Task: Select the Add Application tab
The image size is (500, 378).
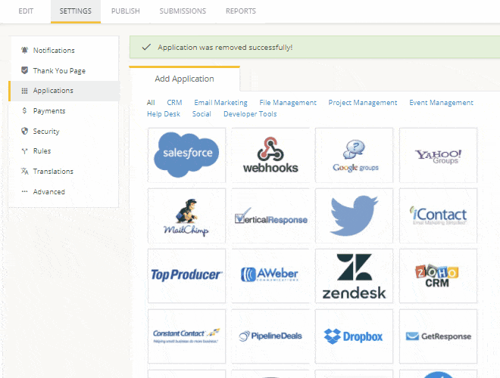Action: click(x=184, y=79)
